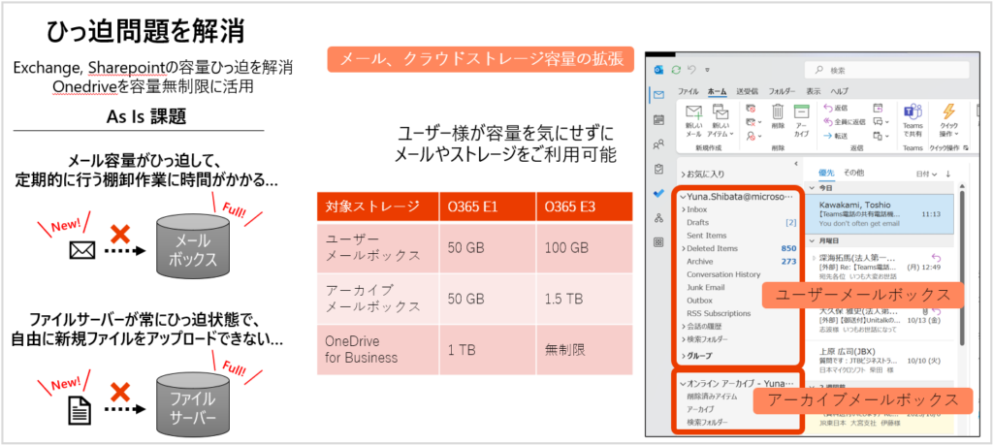Open the 日付 sort dropdown
The image size is (993, 445).
(928, 174)
